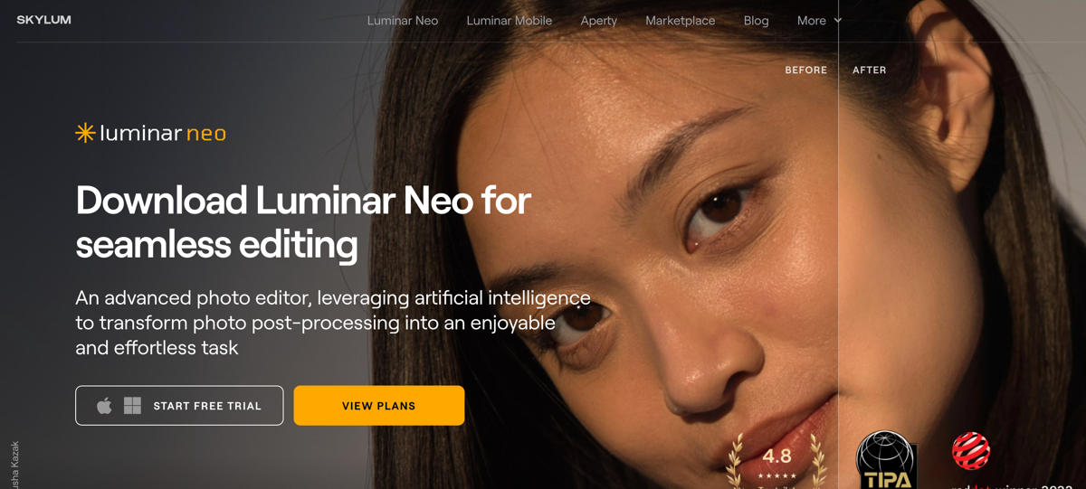This screenshot has height=489, width=1086.
Task: Open Luminar Neo nav item
Action: (403, 21)
